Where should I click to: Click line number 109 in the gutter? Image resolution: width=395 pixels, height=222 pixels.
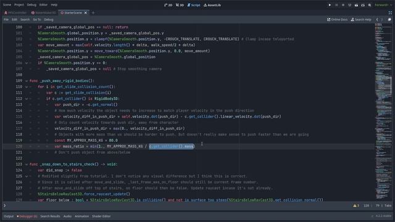point(19,81)
